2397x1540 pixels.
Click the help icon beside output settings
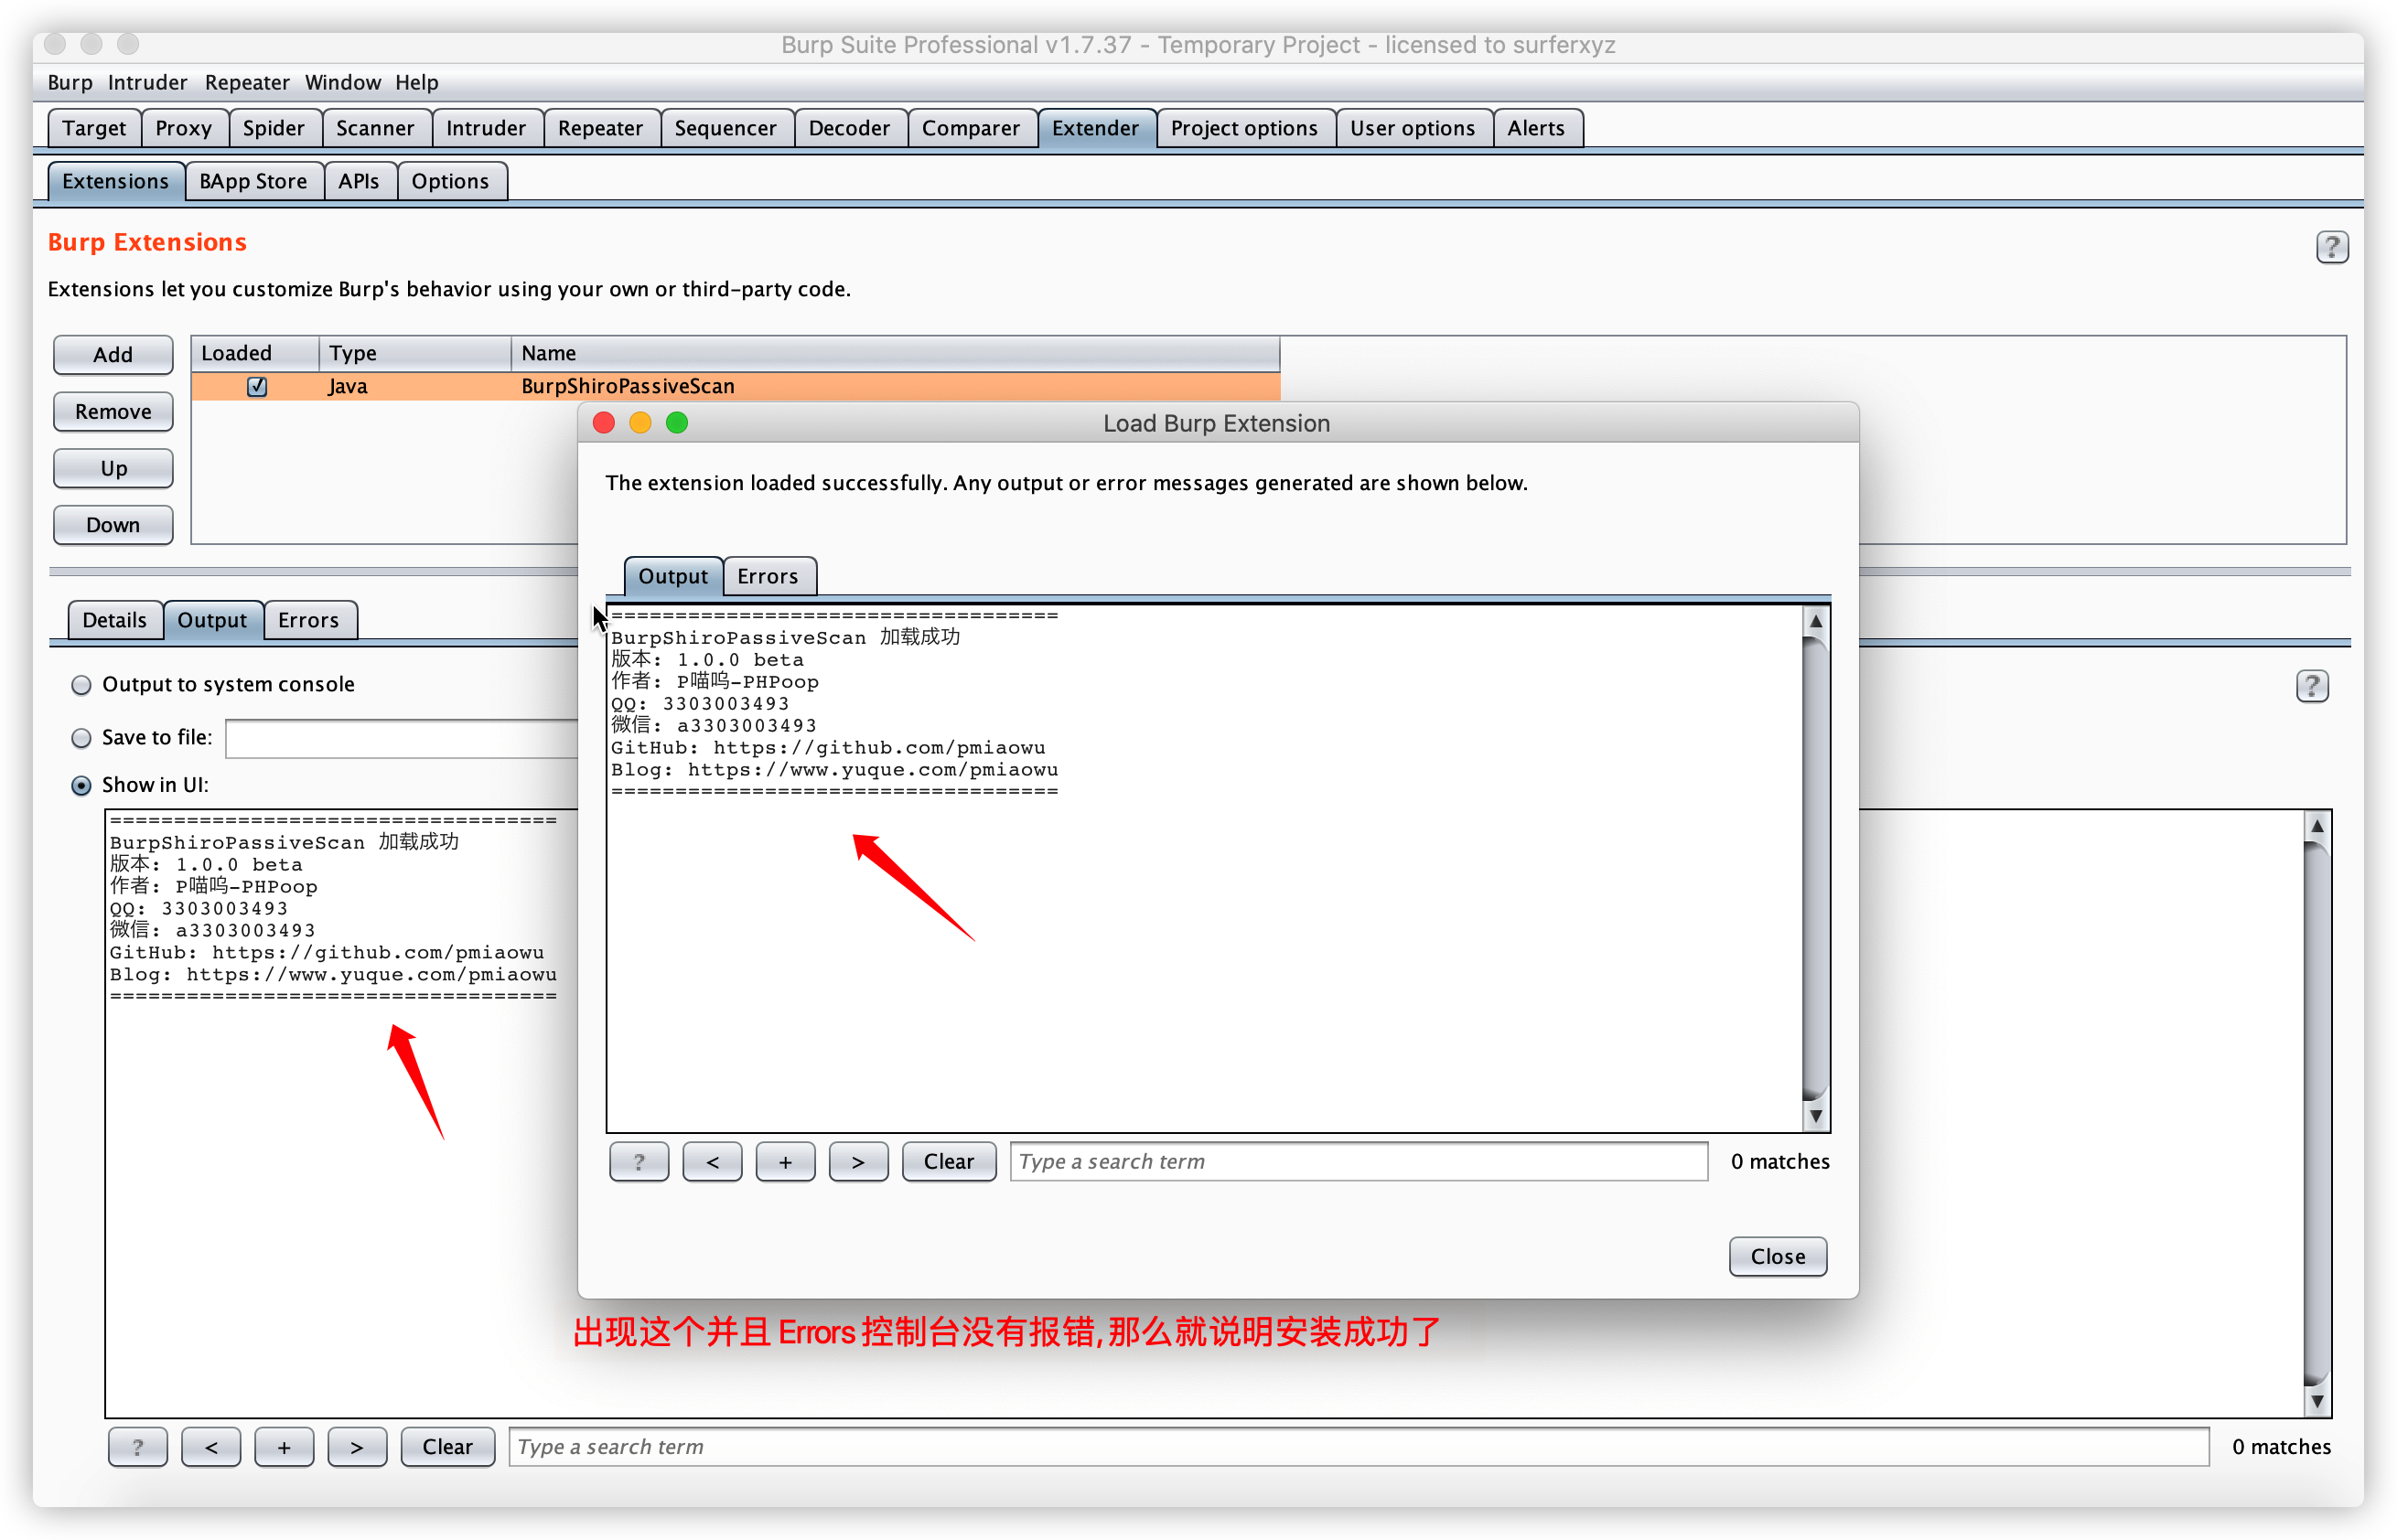pos(2311,686)
